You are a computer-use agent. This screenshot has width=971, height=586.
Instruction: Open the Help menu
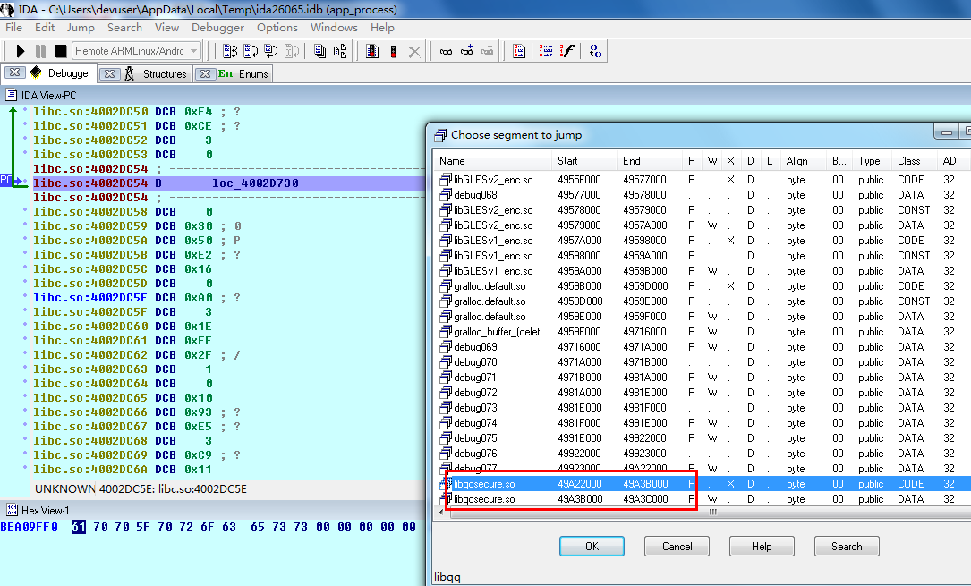(382, 27)
